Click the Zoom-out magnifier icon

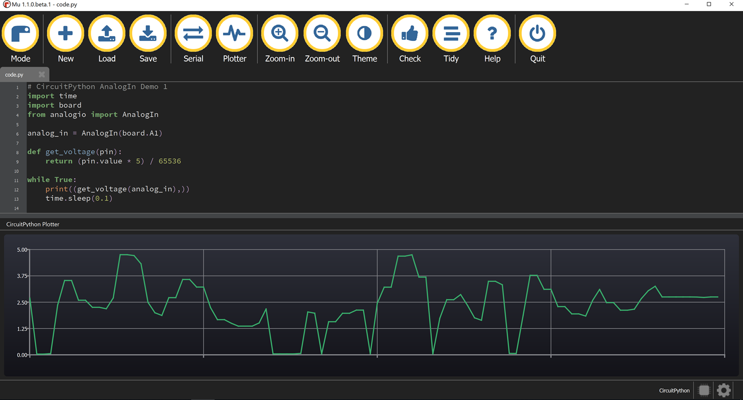(322, 34)
